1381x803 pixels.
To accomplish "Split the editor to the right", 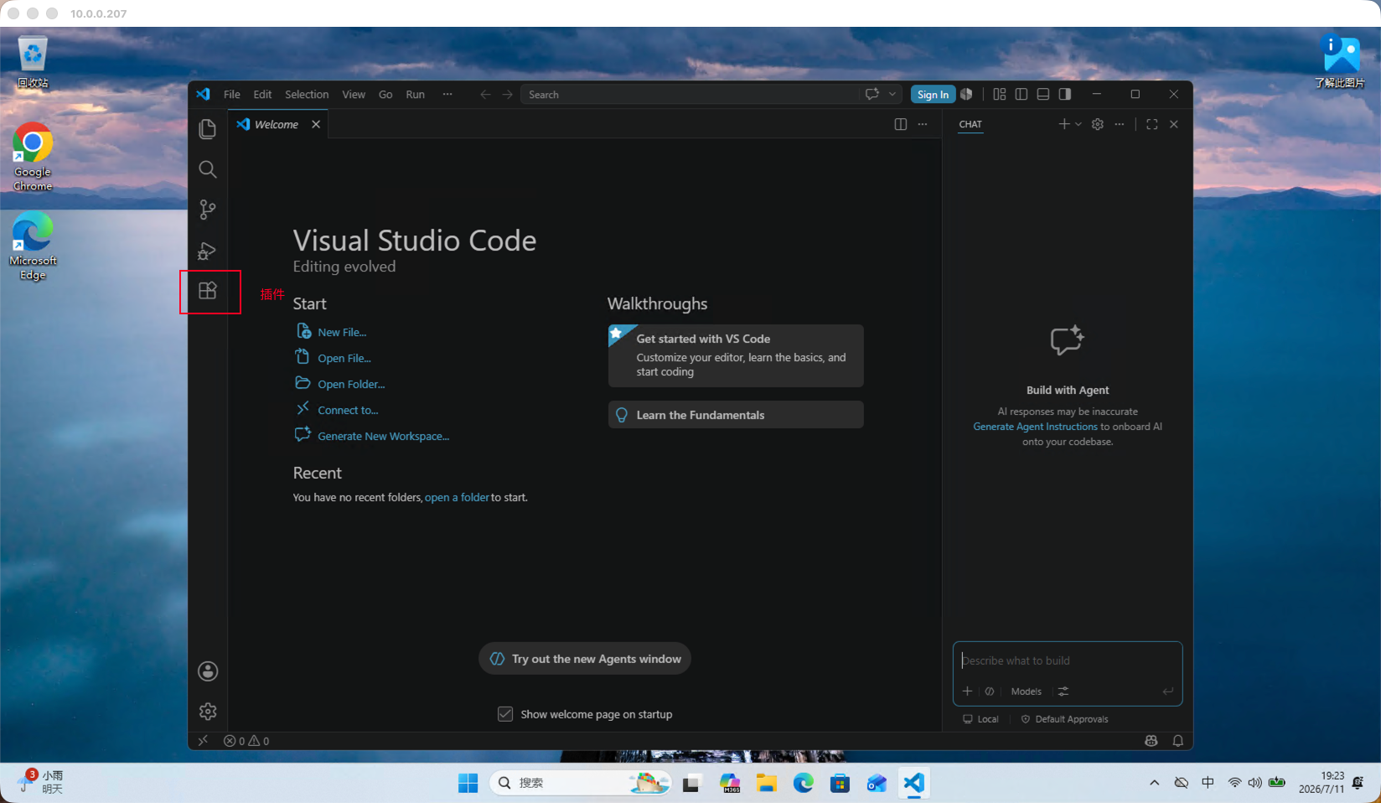I will point(901,124).
